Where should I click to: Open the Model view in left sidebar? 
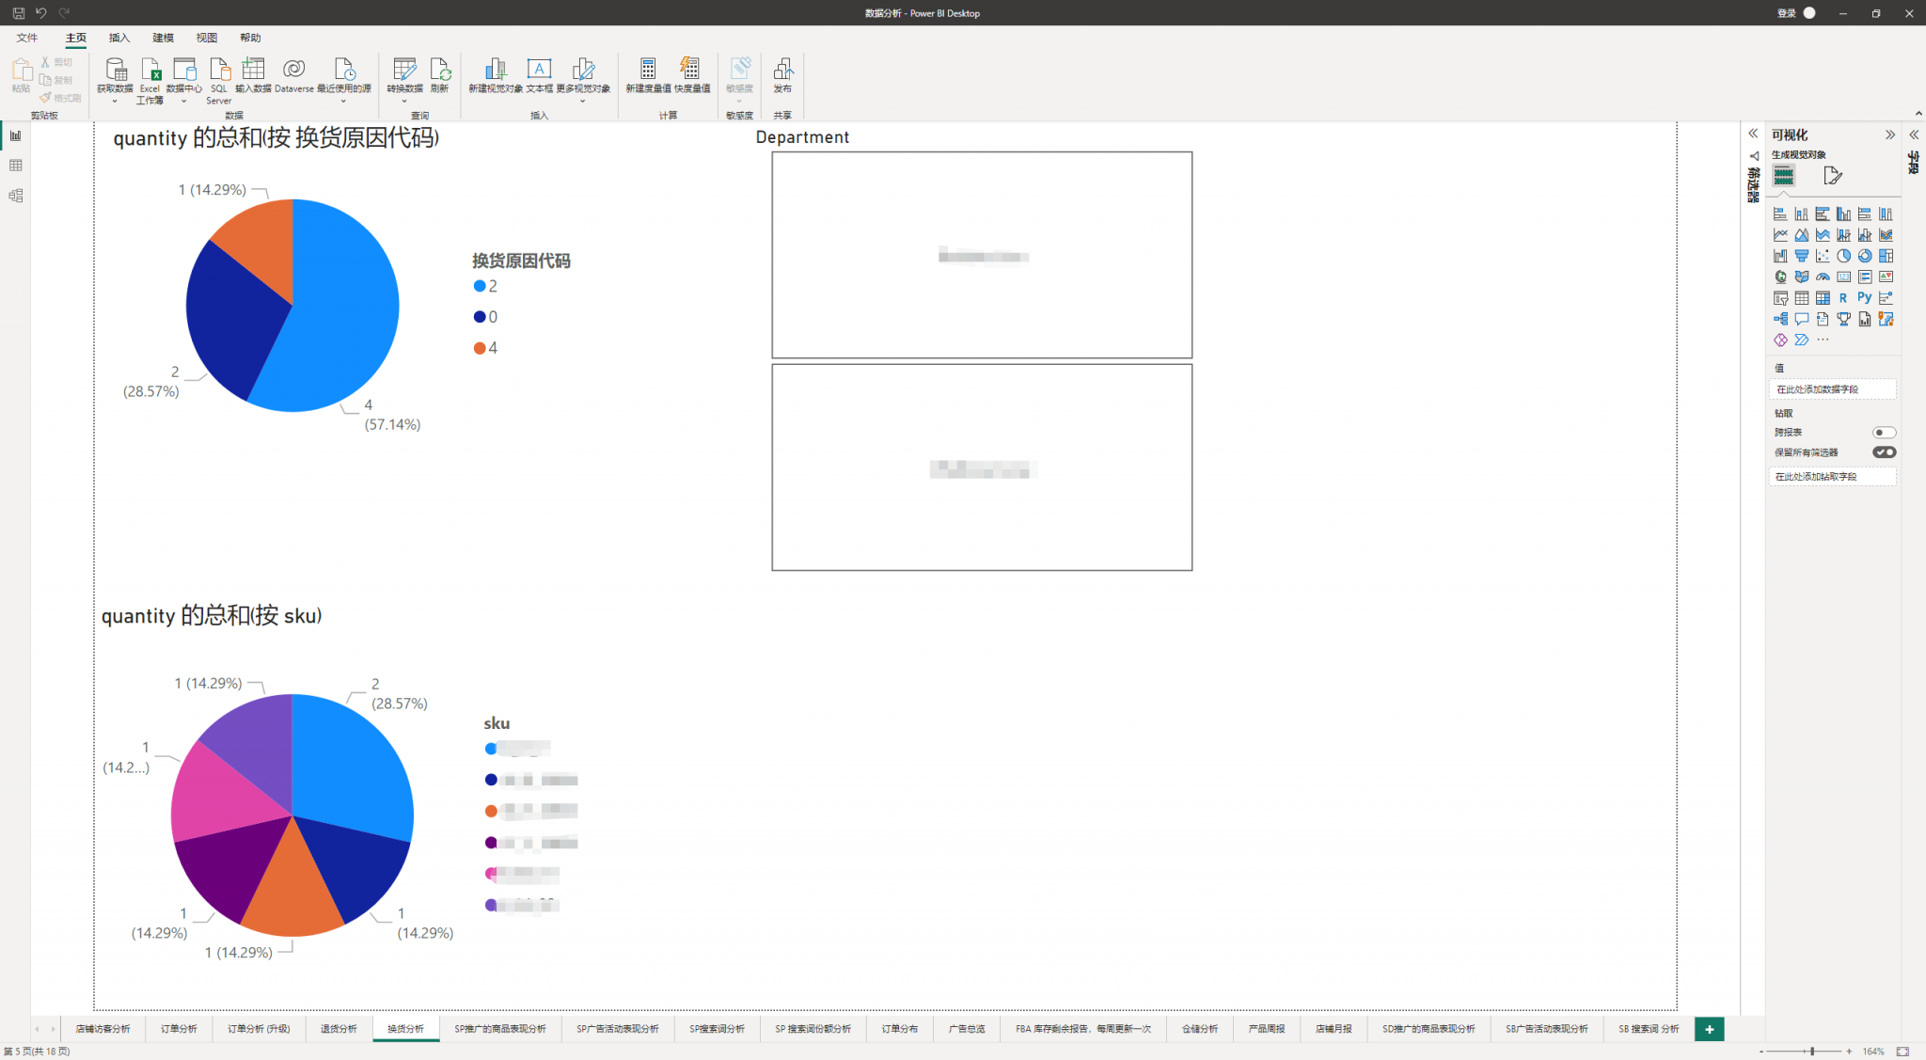click(x=15, y=196)
